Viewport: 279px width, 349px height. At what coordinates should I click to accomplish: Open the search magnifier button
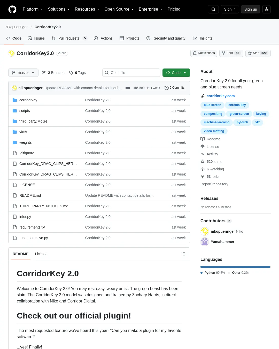(213, 9)
